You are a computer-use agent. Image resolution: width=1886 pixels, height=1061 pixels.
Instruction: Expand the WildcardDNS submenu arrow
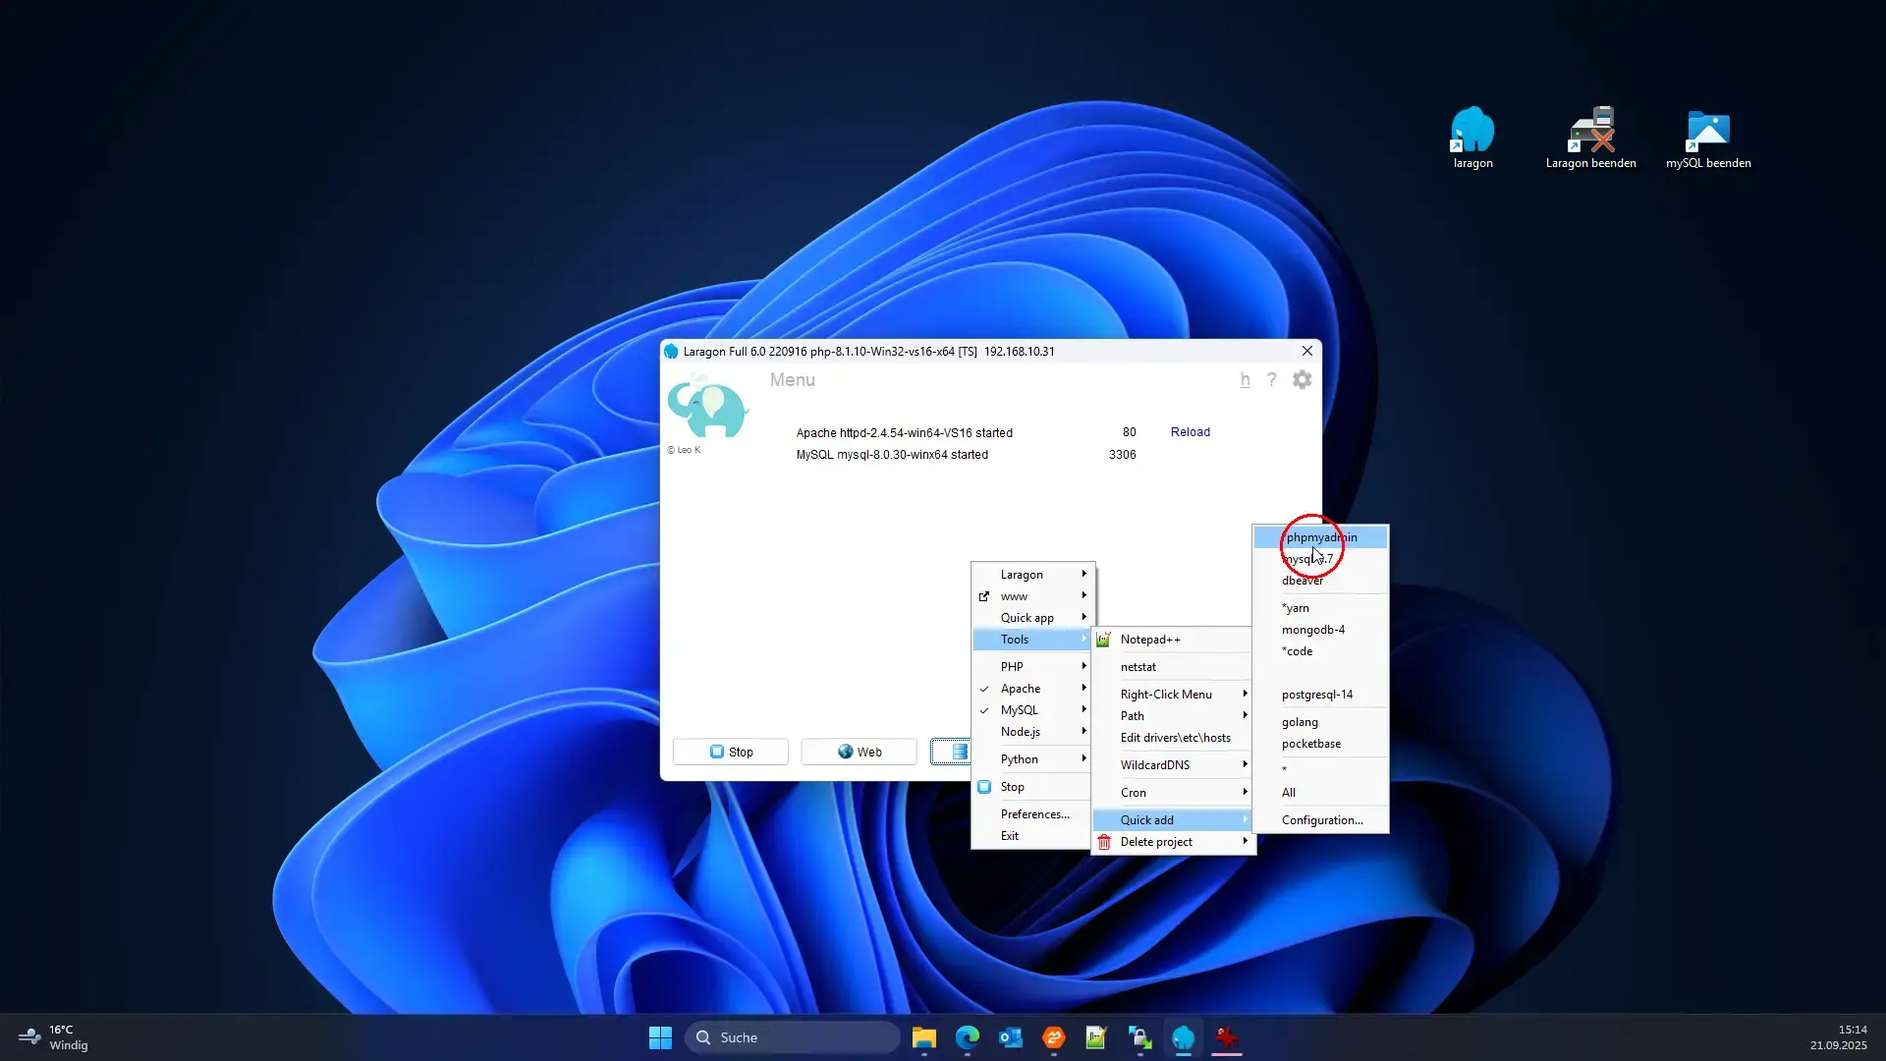click(1245, 764)
